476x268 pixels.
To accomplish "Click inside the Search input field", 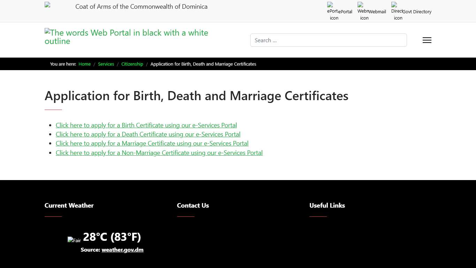I will click(x=328, y=40).
